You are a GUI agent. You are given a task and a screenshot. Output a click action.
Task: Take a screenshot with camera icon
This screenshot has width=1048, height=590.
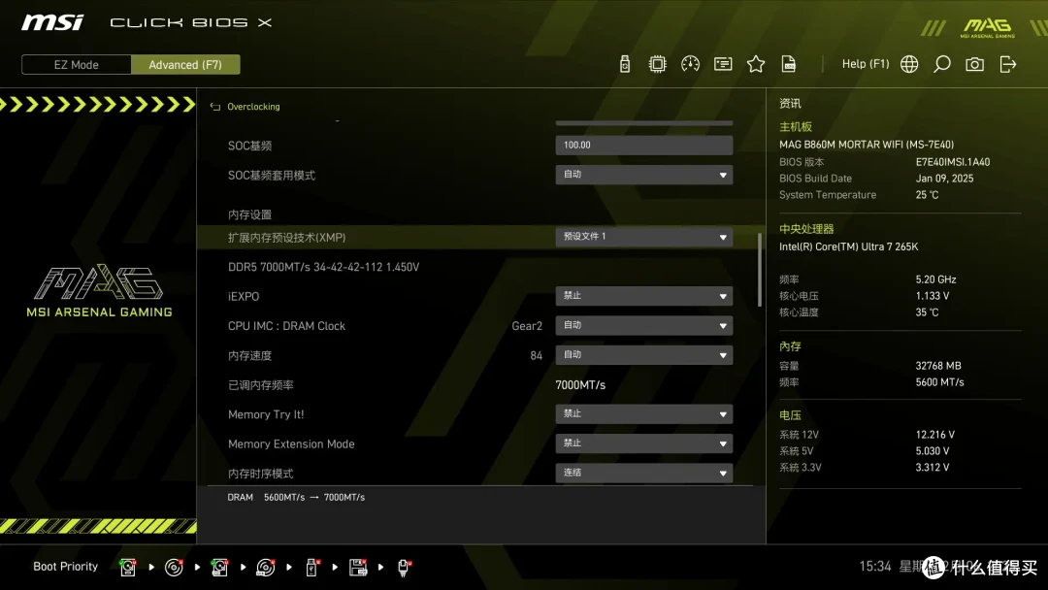pyautogui.click(x=974, y=64)
